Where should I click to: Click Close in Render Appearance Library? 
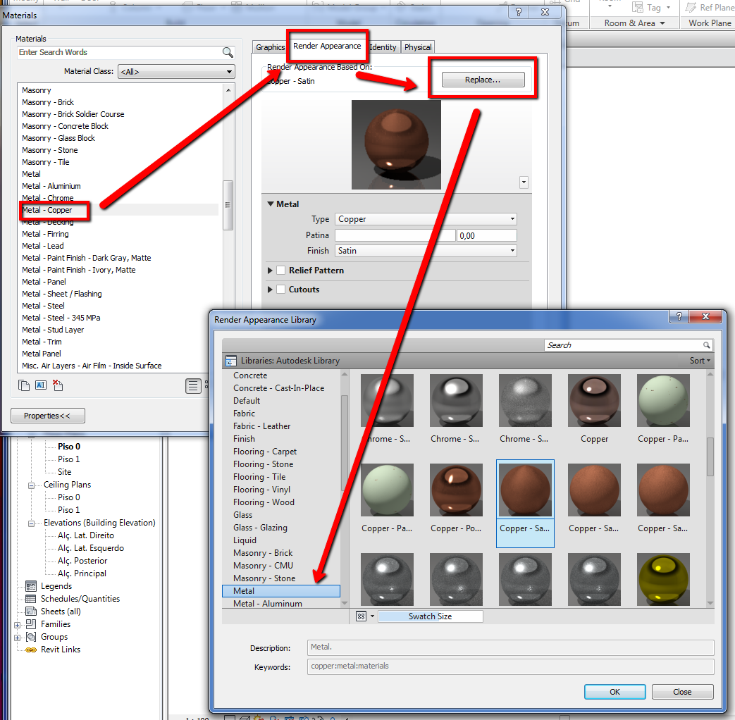[682, 692]
